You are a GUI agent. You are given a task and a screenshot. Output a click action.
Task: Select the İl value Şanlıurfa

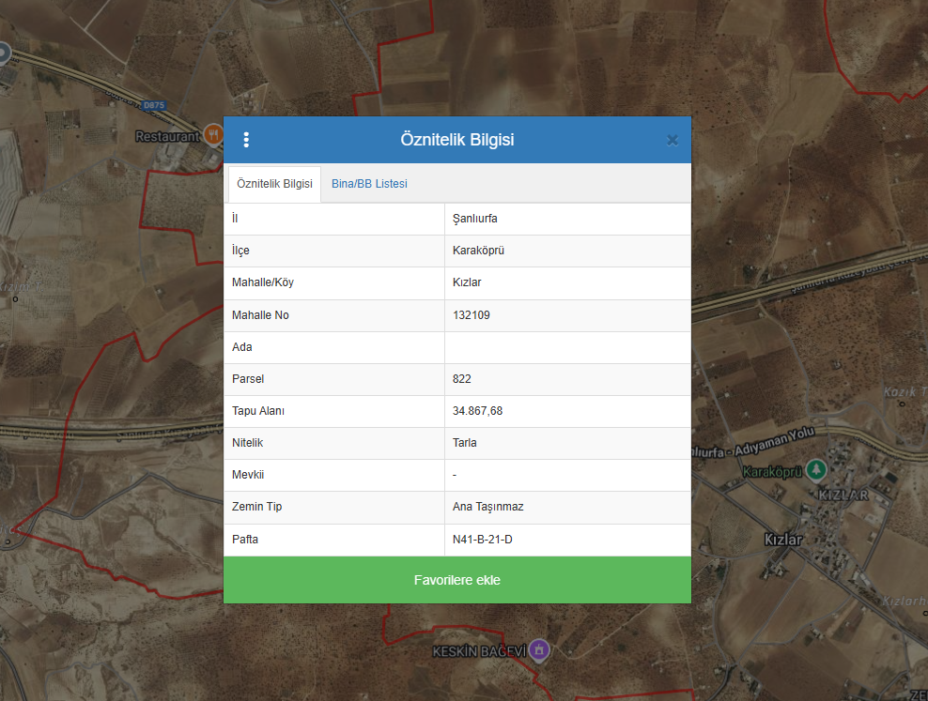475,219
